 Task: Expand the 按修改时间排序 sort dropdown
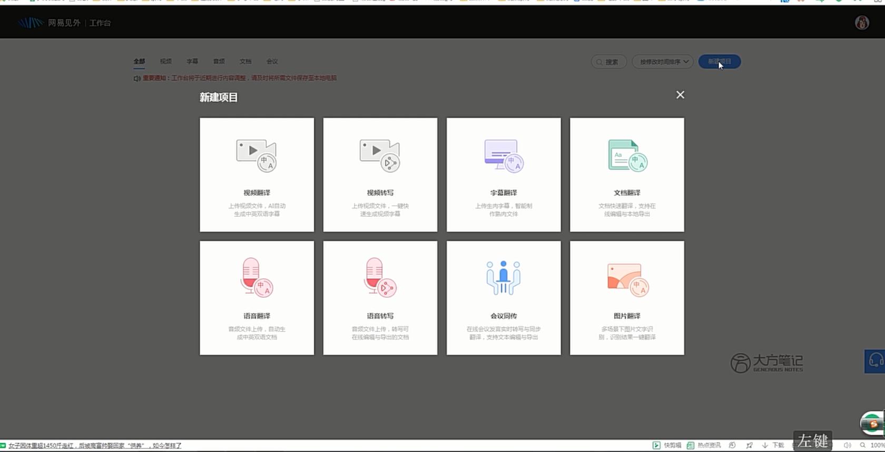tap(663, 62)
